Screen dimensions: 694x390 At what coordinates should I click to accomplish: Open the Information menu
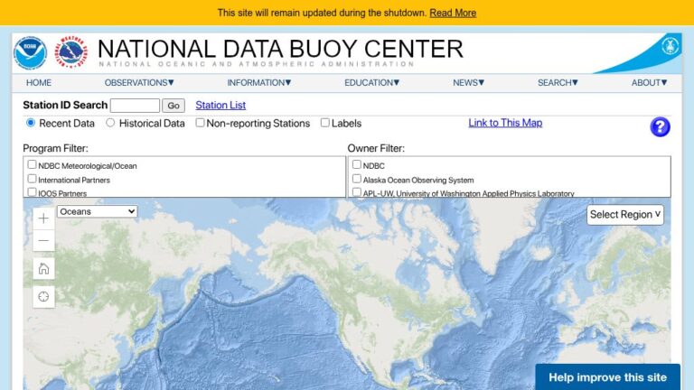coord(258,82)
